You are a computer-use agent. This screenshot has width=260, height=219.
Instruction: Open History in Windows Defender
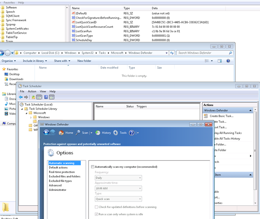[103, 133]
